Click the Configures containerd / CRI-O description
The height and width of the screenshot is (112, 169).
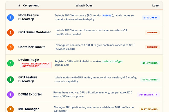click(95, 47)
